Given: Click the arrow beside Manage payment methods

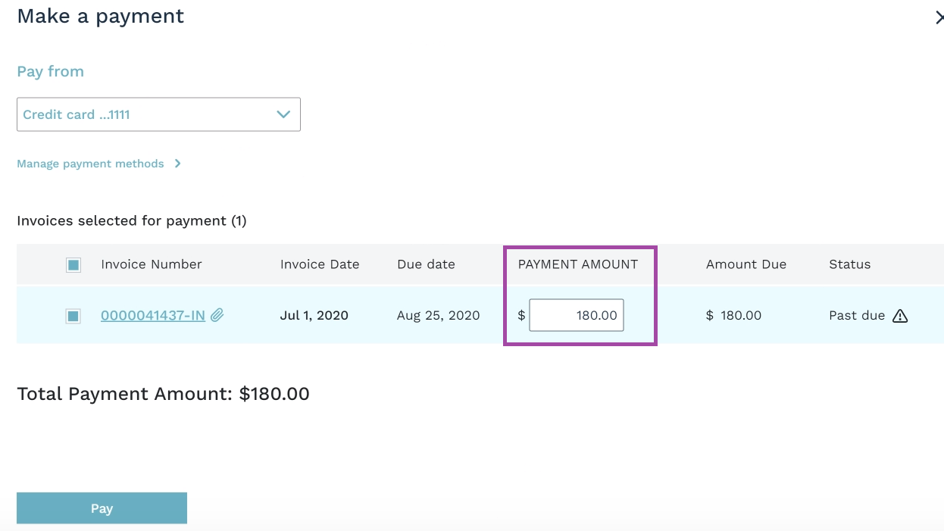Looking at the screenshot, I should click(x=177, y=164).
